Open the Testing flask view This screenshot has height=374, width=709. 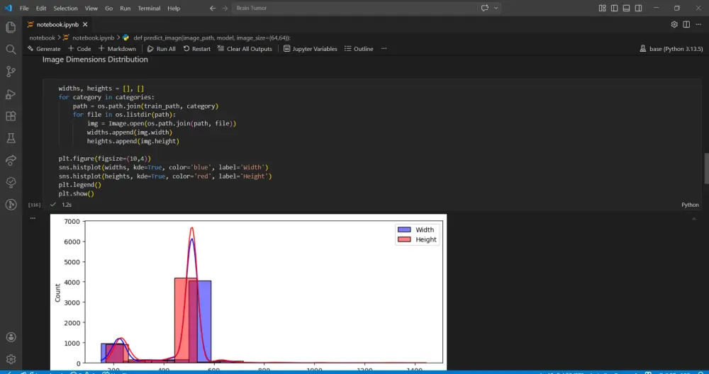(11, 137)
